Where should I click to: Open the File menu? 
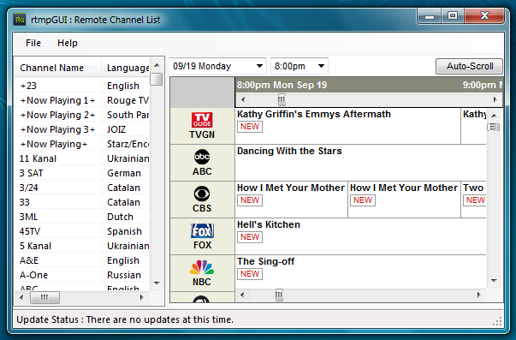tap(33, 43)
